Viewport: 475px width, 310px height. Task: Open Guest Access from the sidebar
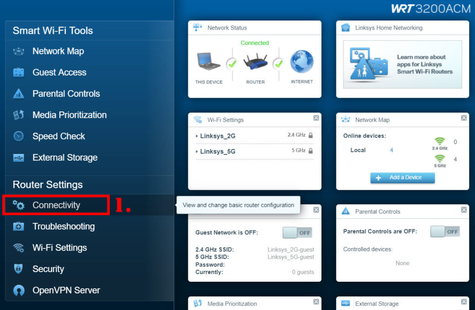59,72
